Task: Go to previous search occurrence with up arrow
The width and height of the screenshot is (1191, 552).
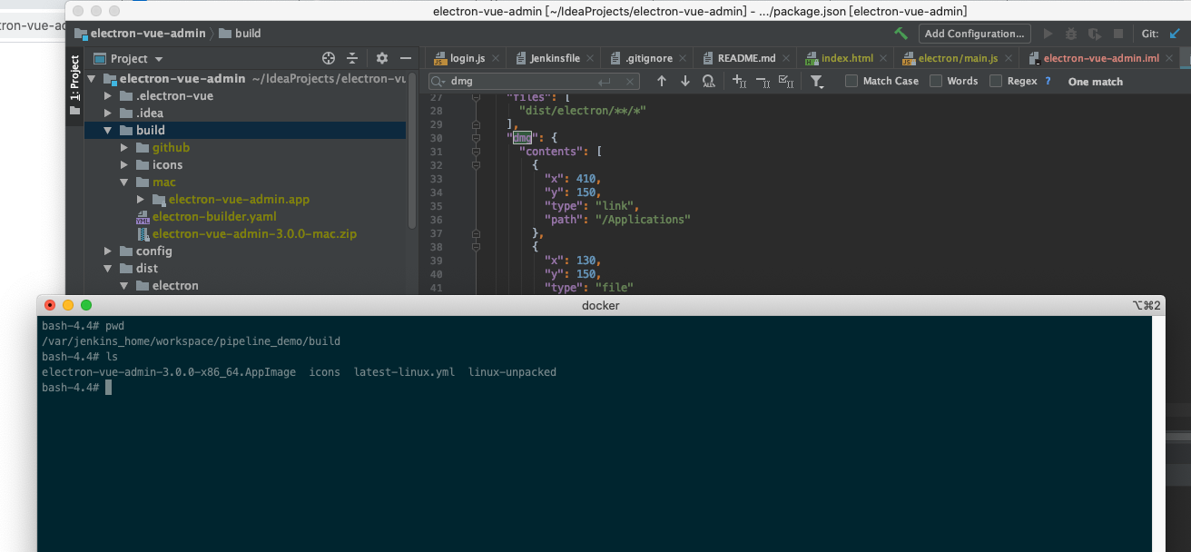Action: coord(661,82)
